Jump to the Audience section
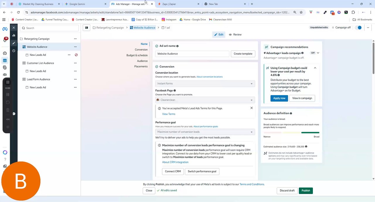 [x=142, y=61]
